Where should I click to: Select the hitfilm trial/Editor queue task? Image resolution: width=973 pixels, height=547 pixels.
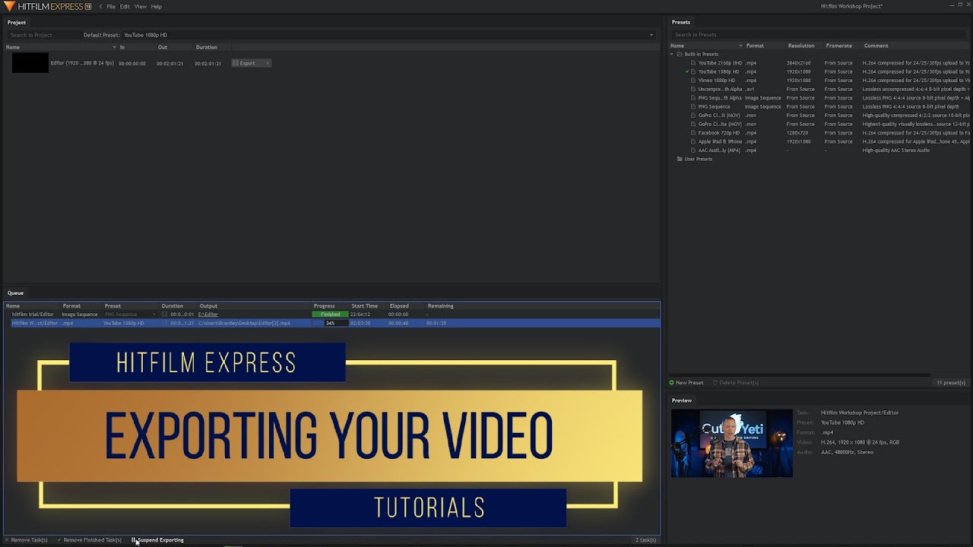pyautogui.click(x=33, y=315)
